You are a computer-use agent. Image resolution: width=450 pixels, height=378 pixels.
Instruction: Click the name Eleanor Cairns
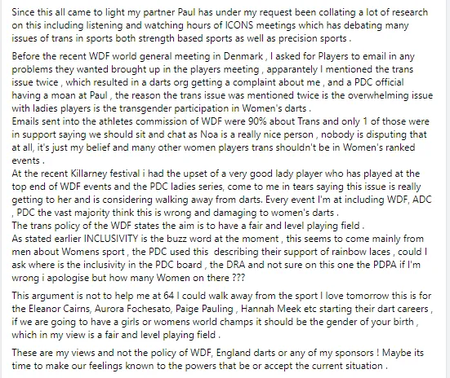[59, 309]
